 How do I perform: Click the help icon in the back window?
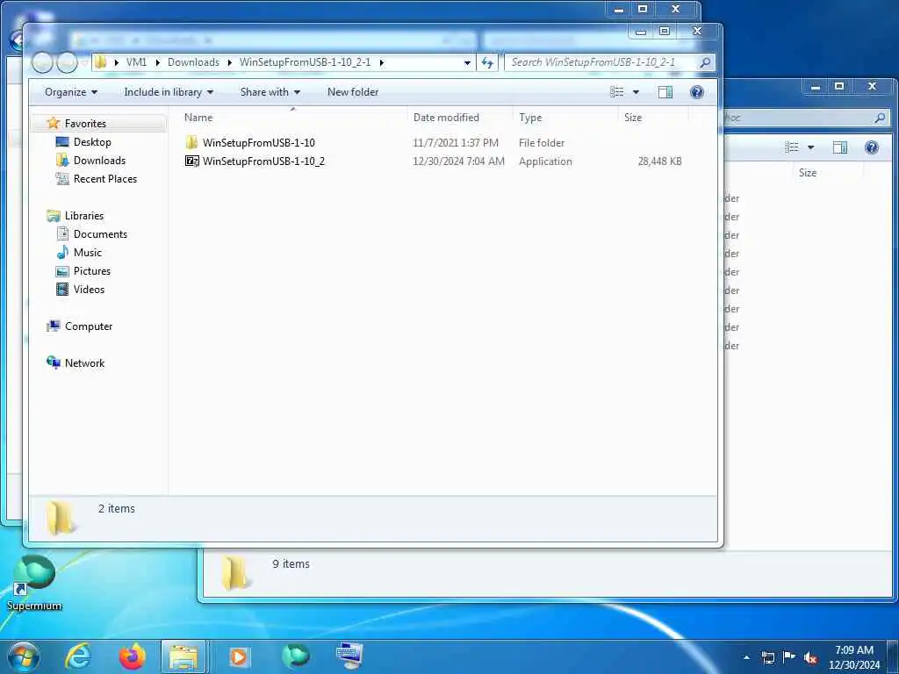(872, 147)
